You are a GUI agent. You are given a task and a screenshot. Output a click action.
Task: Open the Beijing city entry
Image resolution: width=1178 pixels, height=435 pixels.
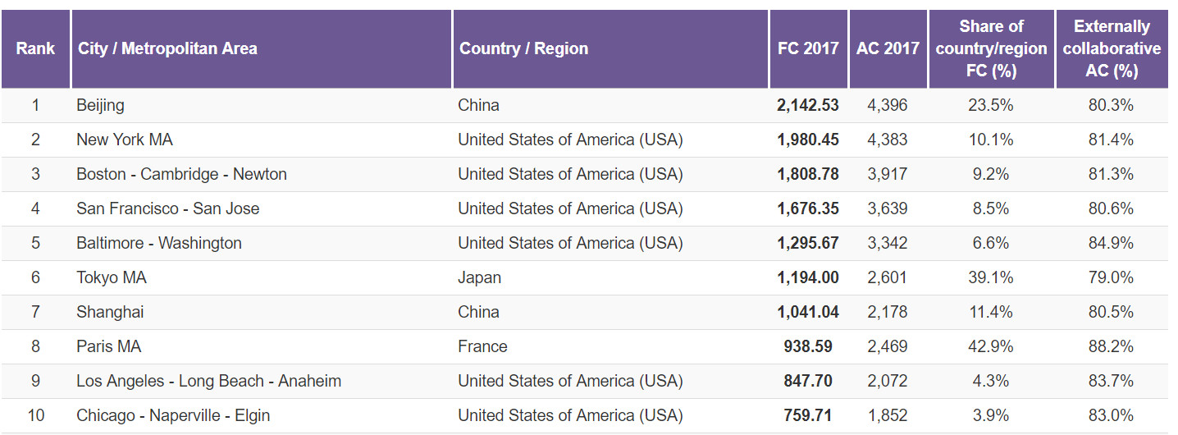tap(100, 105)
